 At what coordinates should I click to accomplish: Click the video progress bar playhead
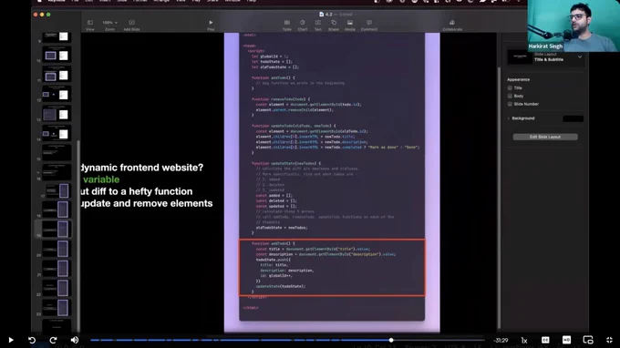point(391,340)
